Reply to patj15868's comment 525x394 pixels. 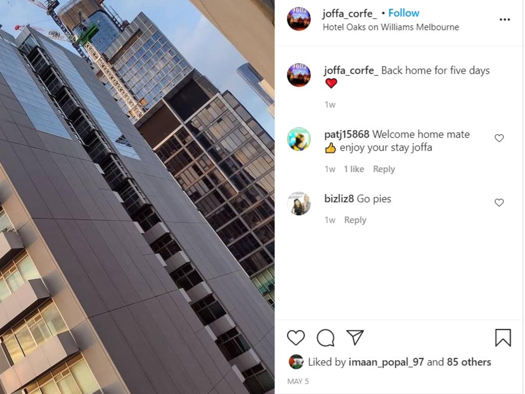[384, 169]
